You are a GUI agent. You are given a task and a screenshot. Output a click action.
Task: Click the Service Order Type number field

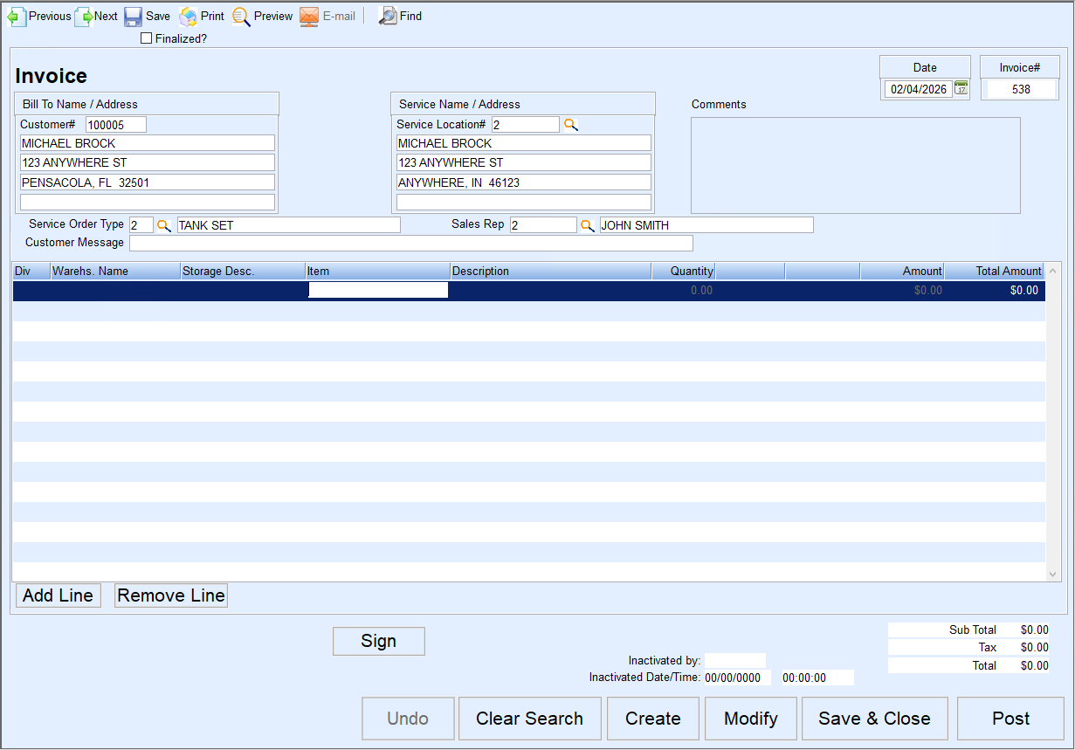tap(141, 225)
